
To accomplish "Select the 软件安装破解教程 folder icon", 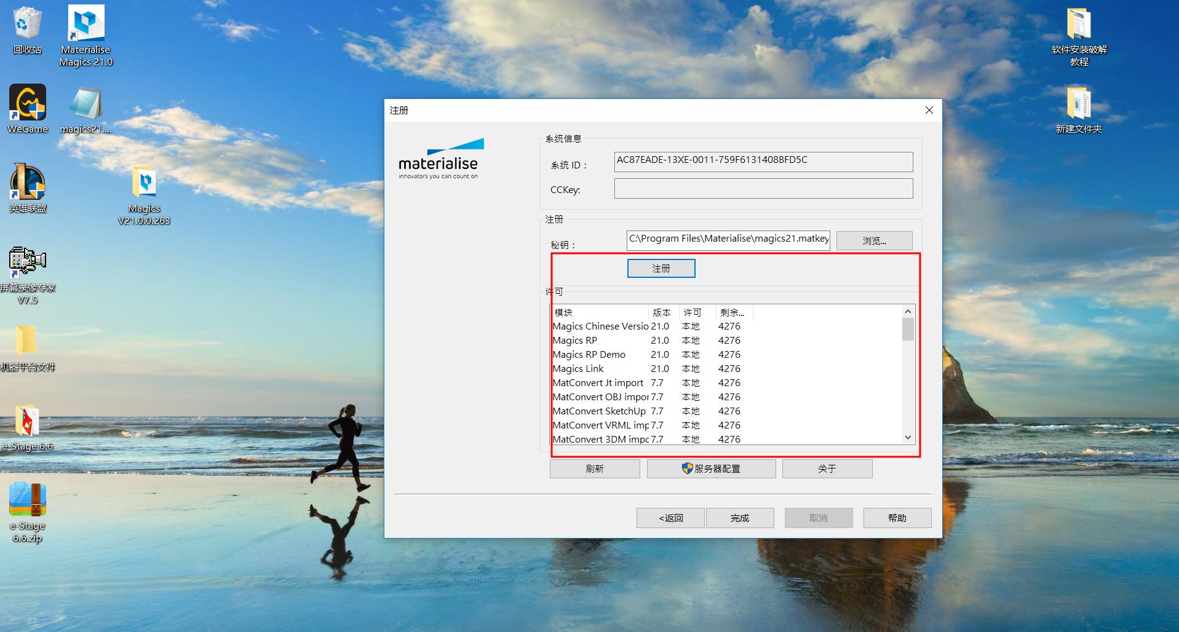I will point(1079,37).
